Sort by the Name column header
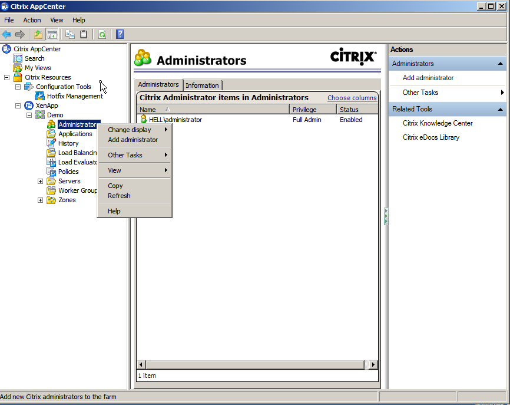 pyautogui.click(x=213, y=110)
